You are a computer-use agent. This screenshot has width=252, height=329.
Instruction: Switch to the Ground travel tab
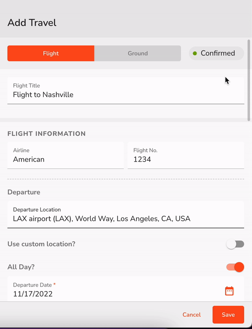[138, 53]
